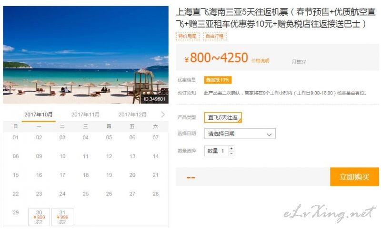Click the 蜂蜜抵10% discount badge
The width and height of the screenshot is (381, 229).
click(x=218, y=80)
